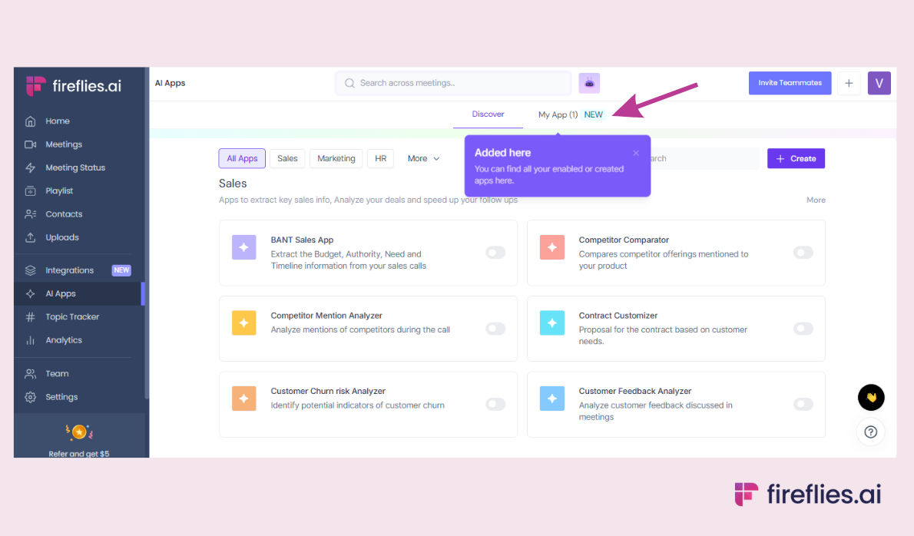Viewport: 914px width, 536px height.
Task: Open the help question mark icon
Action: (871, 432)
